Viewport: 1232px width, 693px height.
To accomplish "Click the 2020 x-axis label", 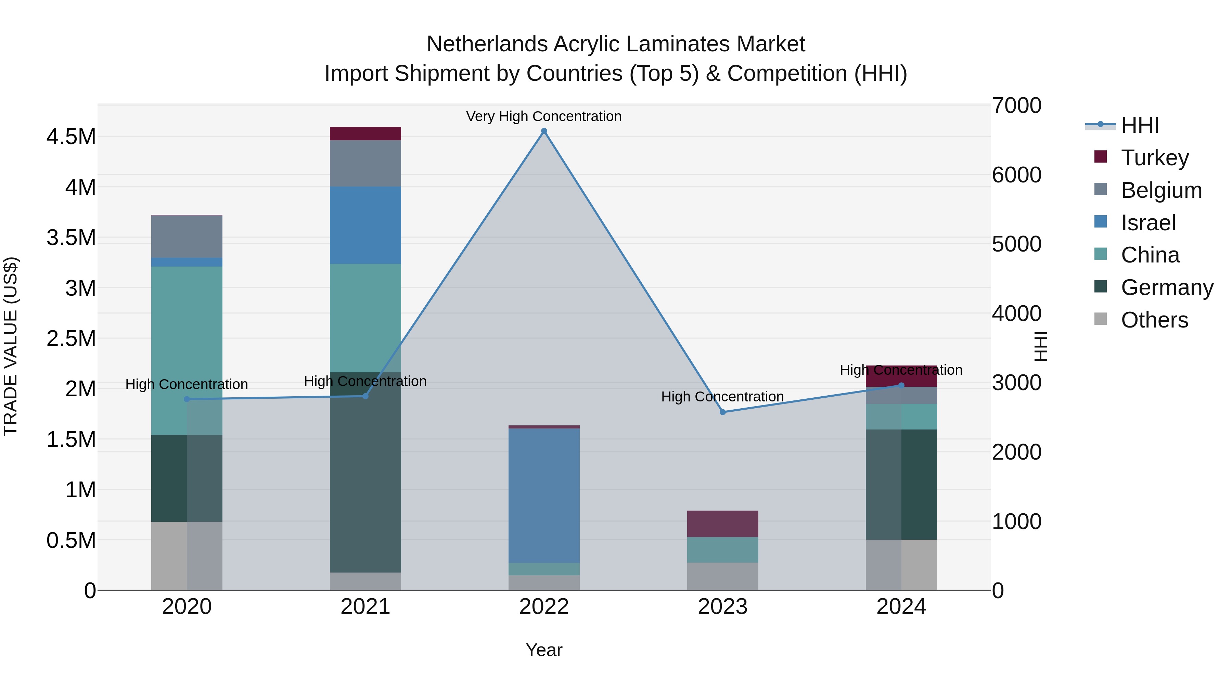I will coord(187,606).
